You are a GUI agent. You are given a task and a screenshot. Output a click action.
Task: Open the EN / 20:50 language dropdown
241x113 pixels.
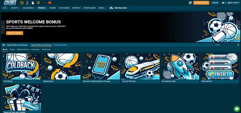click(x=234, y=3)
